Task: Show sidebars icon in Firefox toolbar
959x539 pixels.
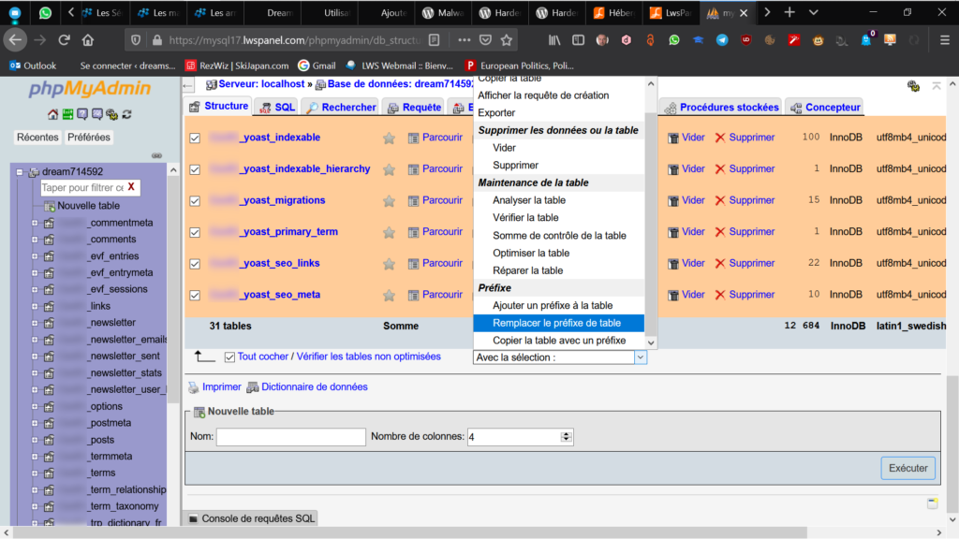Action: tap(578, 40)
